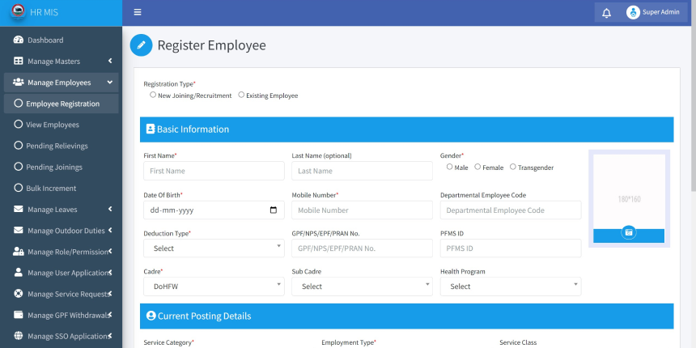
Task: Click the Bulk Increment circle icon
Action: (18, 188)
